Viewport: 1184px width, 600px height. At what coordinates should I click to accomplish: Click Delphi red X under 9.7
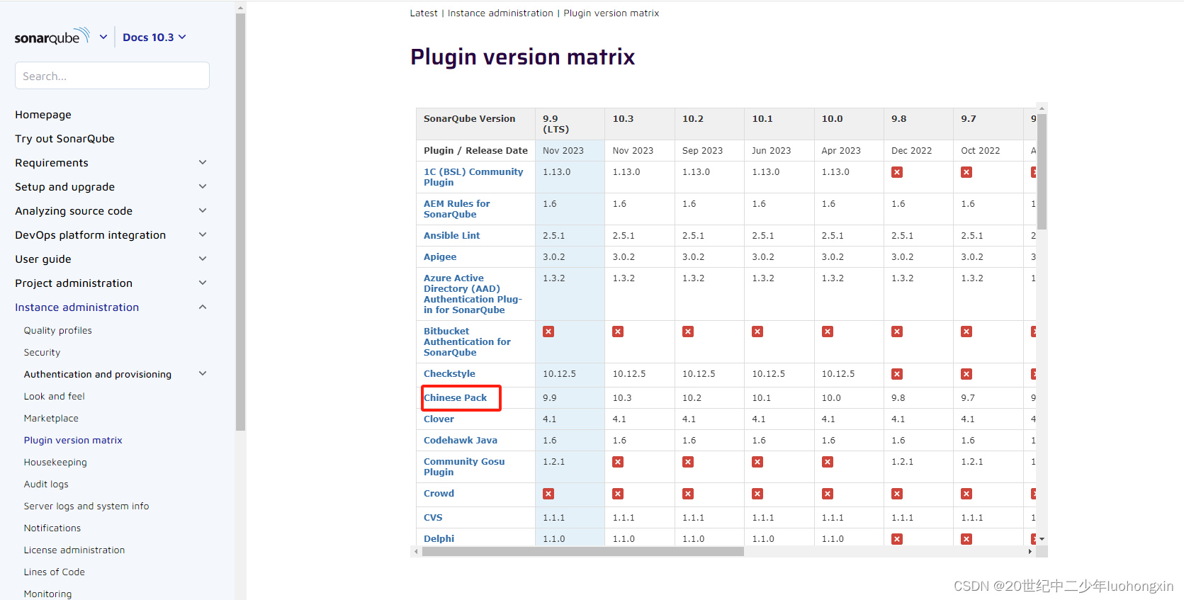click(x=966, y=539)
